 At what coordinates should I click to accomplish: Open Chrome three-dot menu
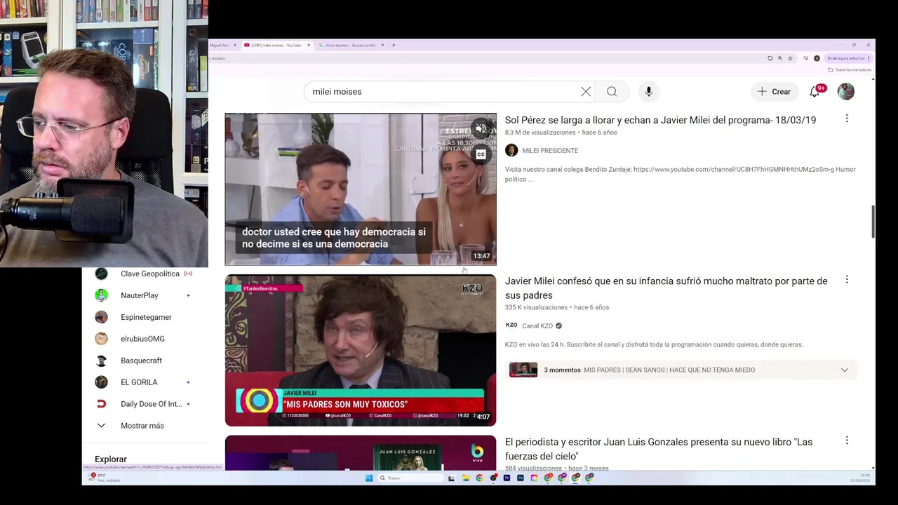869,58
